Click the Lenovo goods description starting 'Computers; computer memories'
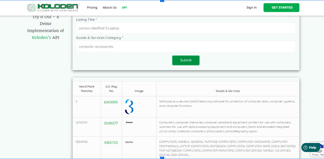This screenshot has width=324, height=159. (x=225, y=127)
